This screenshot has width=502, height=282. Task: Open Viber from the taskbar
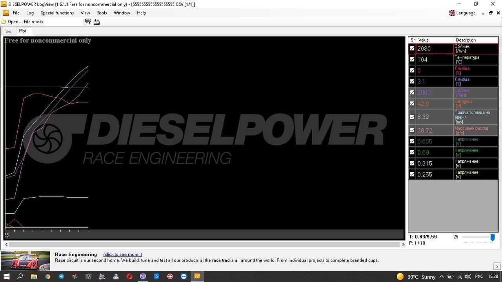(x=143, y=277)
